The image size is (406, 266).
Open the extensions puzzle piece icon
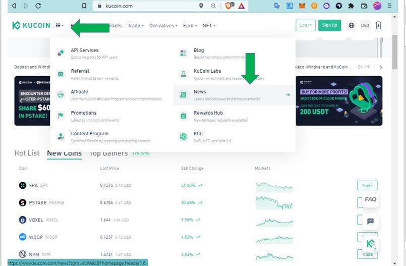tap(351, 6)
